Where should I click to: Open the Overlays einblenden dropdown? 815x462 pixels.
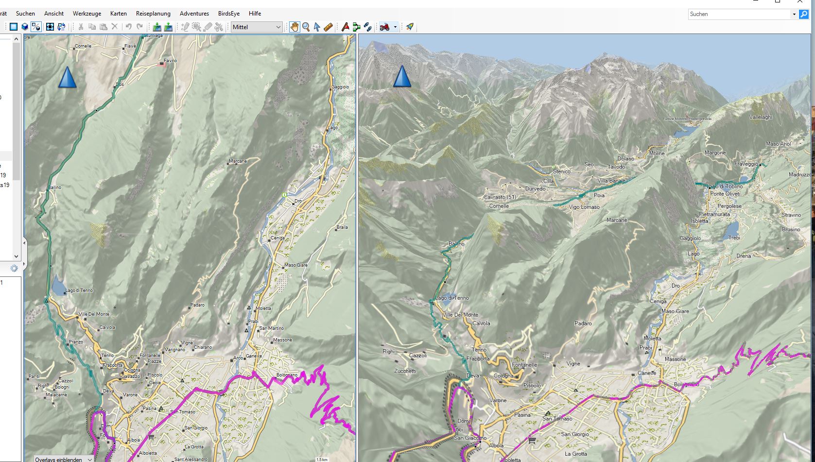coord(63,459)
